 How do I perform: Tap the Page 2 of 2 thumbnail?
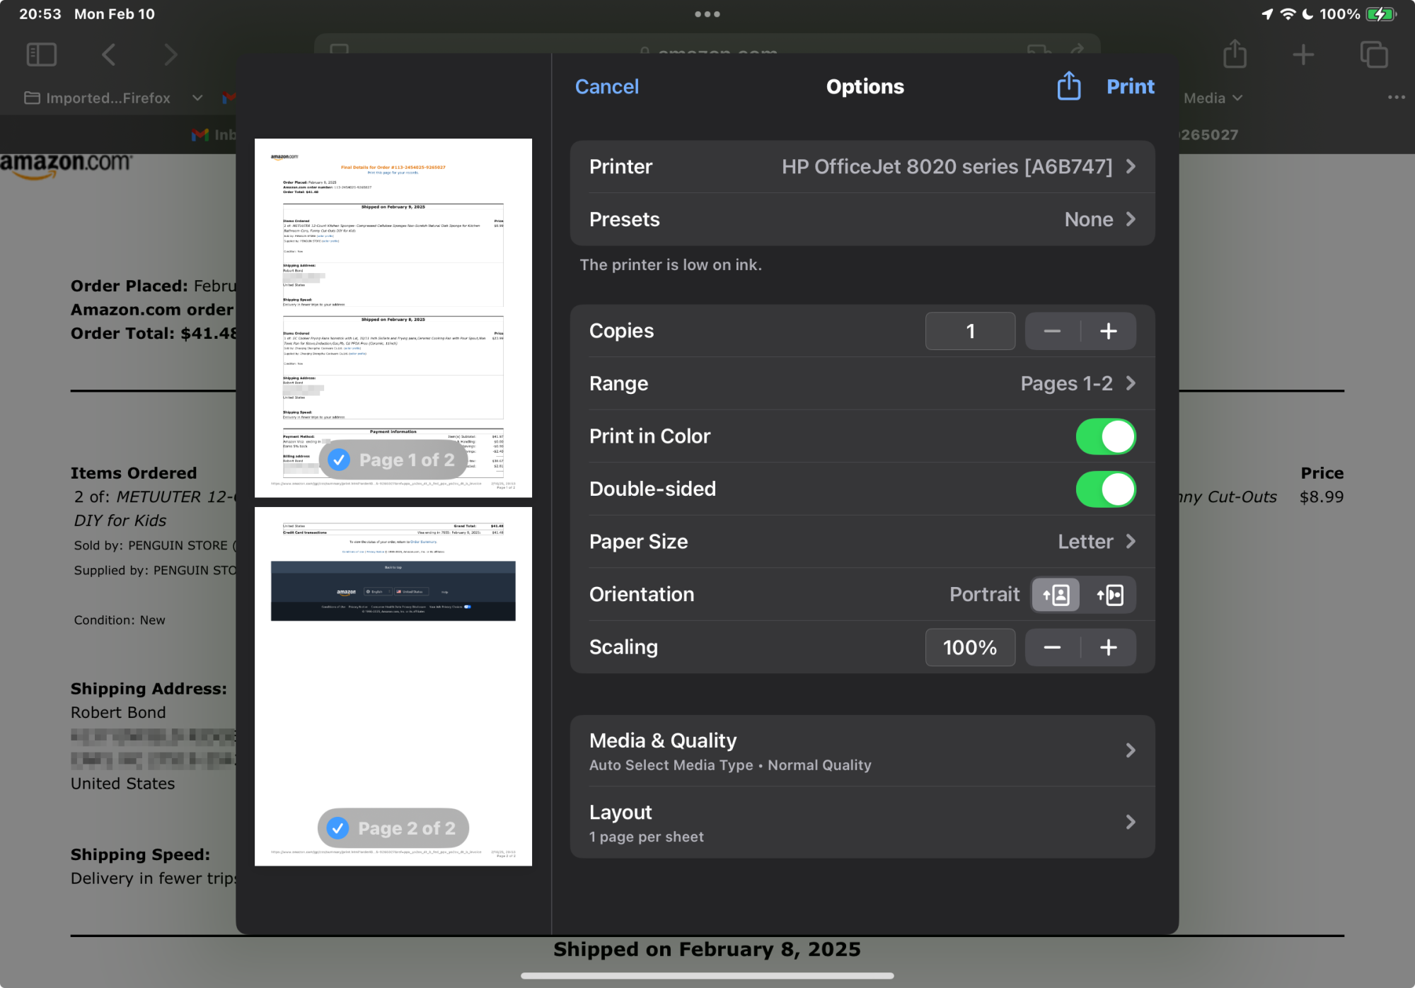point(393,686)
